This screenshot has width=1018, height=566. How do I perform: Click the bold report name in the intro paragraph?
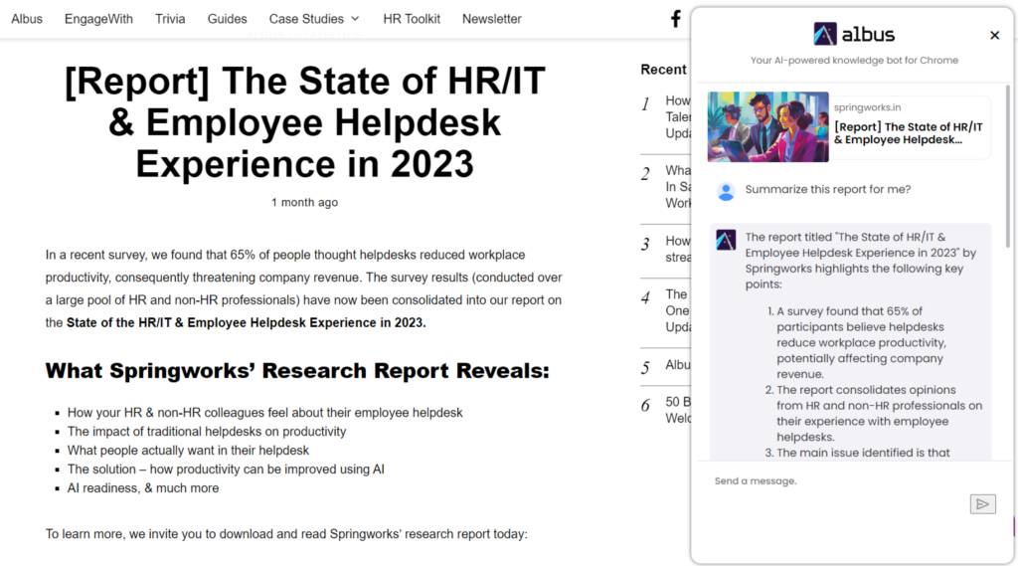246,322
